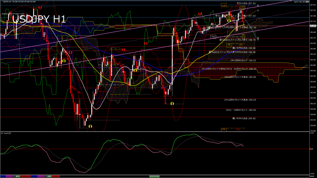Select the H1 macd (12) indicator label
317x178 pixels.
coord(6,133)
